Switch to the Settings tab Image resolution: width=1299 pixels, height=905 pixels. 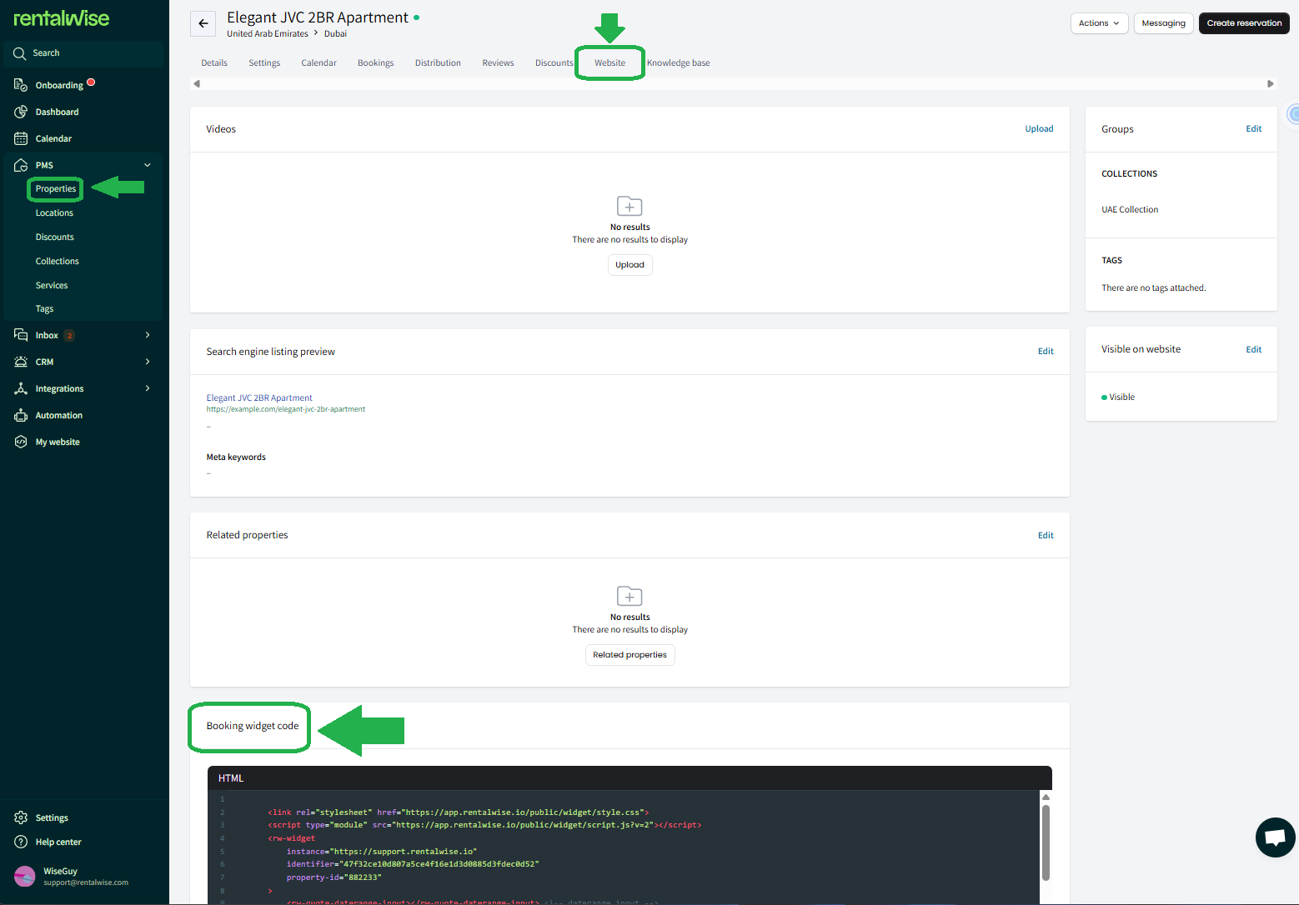tap(264, 63)
